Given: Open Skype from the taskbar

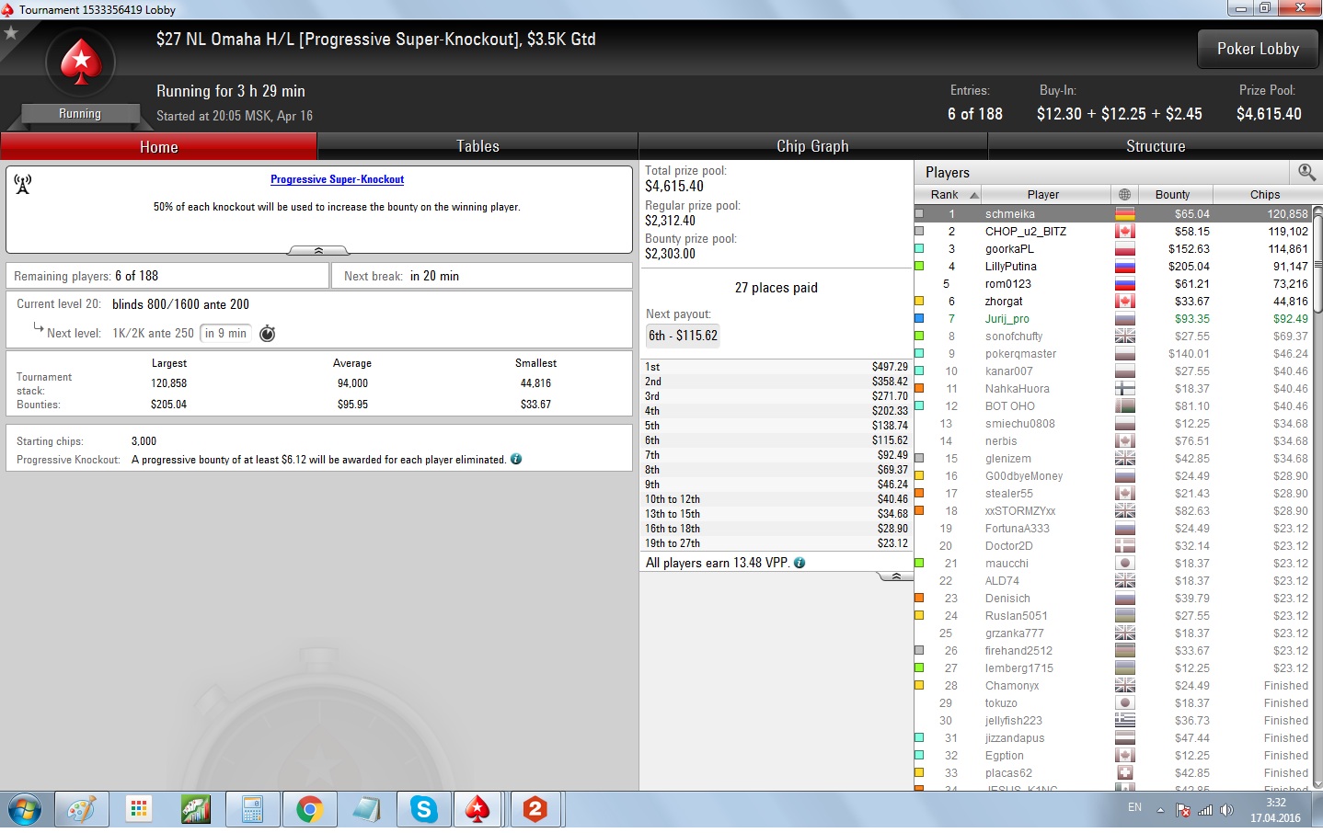Looking at the screenshot, I should 424,810.
